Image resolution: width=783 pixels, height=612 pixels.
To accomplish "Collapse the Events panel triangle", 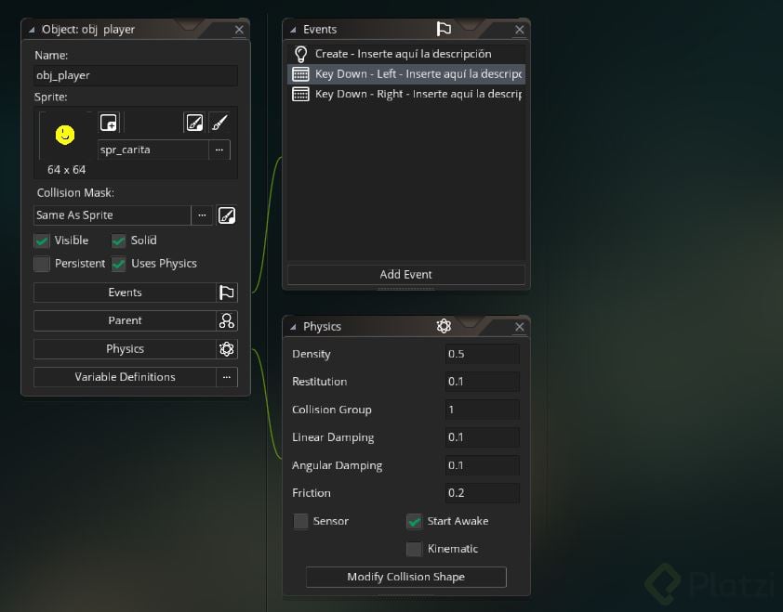I will click(293, 30).
